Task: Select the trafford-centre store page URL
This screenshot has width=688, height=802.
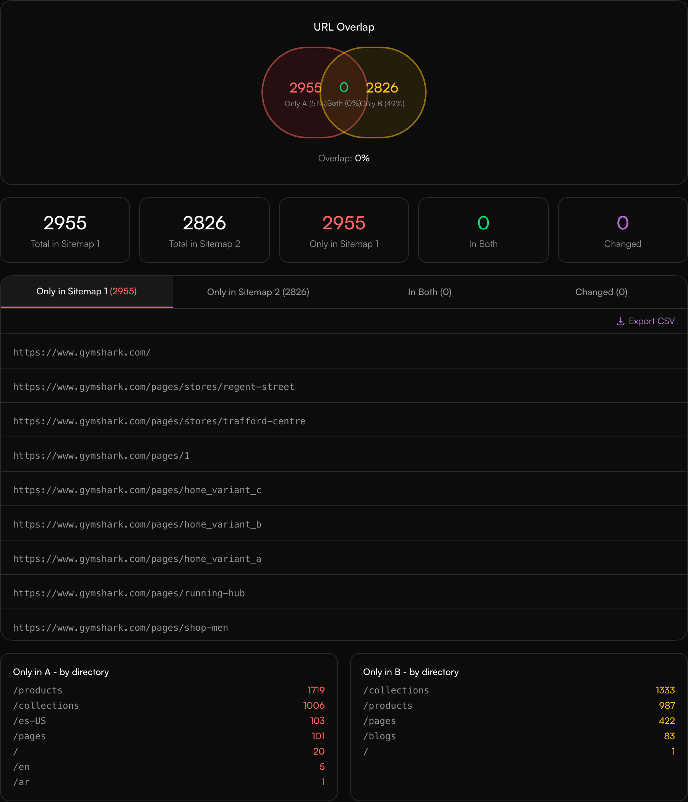Action: point(159,421)
